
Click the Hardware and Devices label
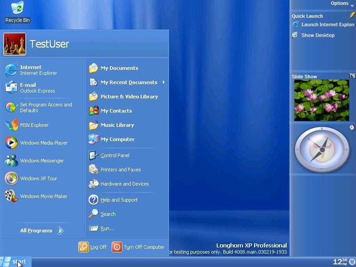click(125, 184)
